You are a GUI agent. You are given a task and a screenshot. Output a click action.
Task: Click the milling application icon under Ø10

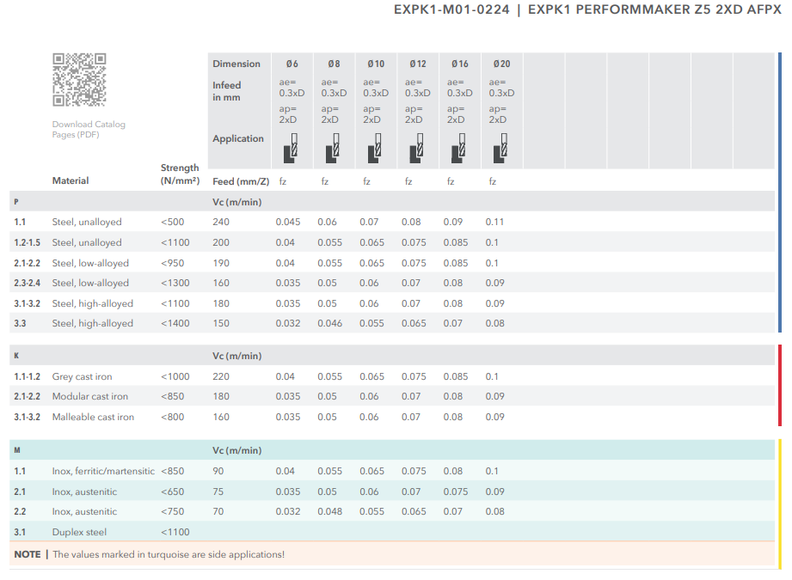(x=375, y=149)
